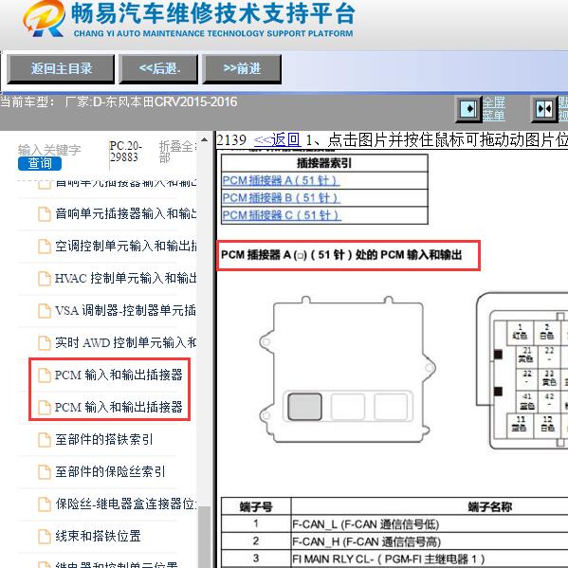The width and height of the screenshot is (568, 568).
Task: Click the F-CAN_H (F-CAN 通信信号高) cell
Action: [x=430, y=541]
